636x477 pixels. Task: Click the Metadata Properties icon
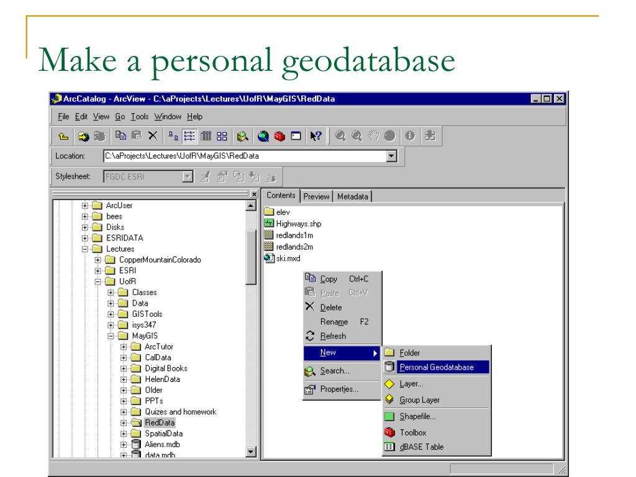coord(222,177)
